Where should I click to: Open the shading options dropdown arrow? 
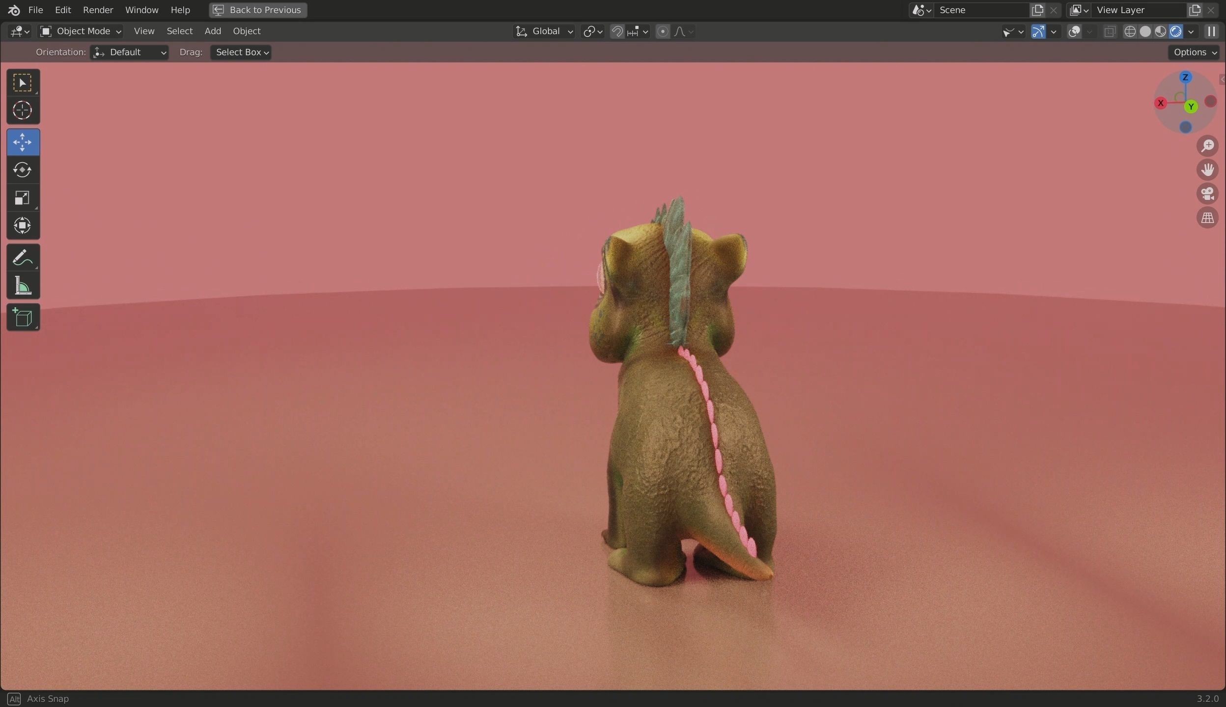(x=1191, y=31)
